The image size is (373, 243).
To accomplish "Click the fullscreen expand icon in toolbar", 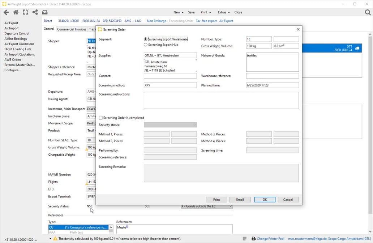I will 25,12.
